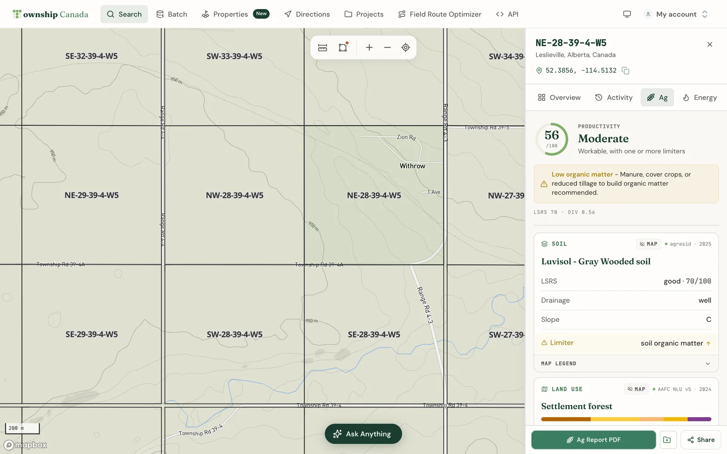Click the Limiter soil organic matter row

coord(626,343)
